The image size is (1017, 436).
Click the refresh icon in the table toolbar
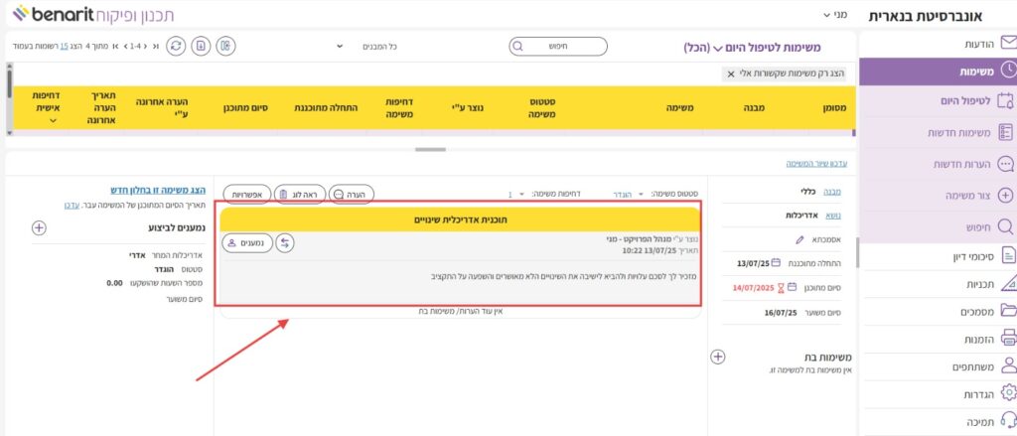pyautogui.click(x=176, y=46)
